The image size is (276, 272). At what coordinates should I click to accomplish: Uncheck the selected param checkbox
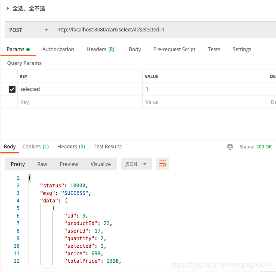coord(12,89)
